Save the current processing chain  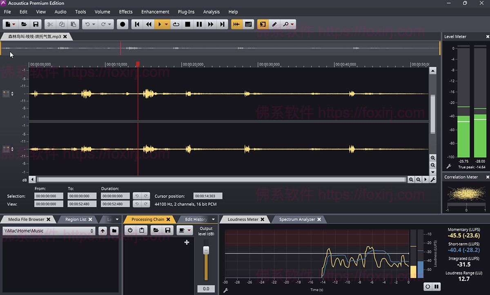coord(168,230)
